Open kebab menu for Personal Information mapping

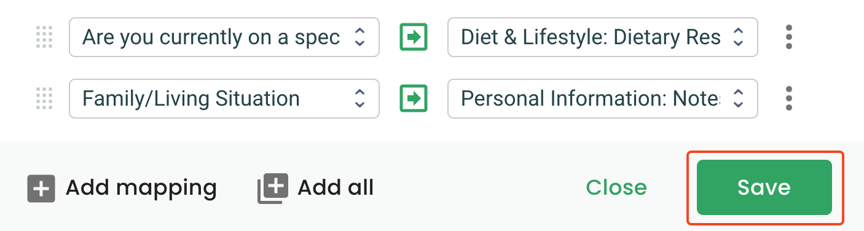789,98
